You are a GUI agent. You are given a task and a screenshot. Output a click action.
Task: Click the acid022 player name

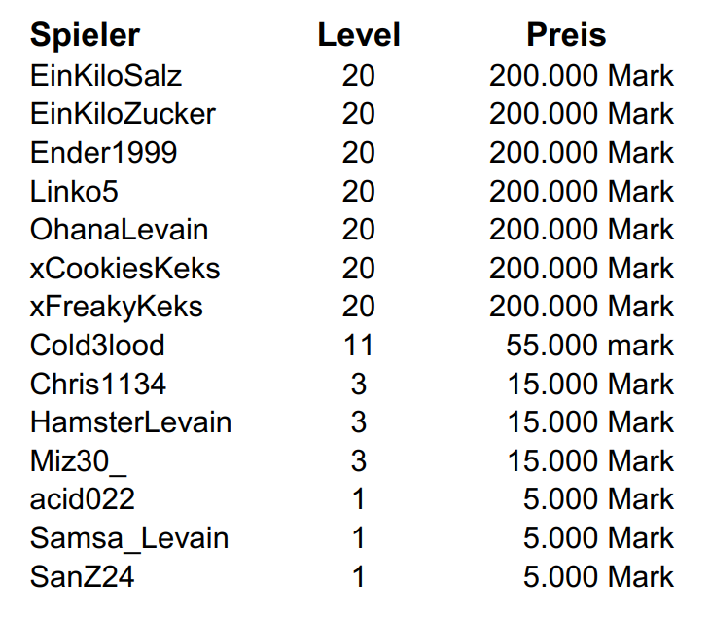pyautogui.click(x=82, y=499)
